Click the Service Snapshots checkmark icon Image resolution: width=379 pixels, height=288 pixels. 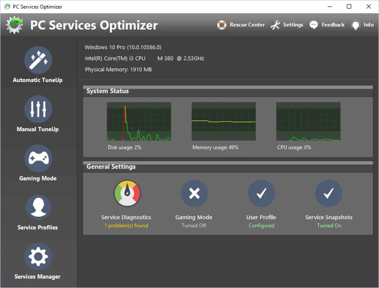coord(329,193)
